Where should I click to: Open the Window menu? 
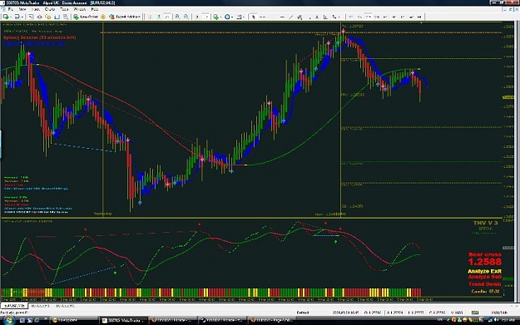click(80, 9)
